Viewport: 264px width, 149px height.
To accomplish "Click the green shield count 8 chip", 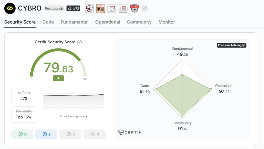I will pyautogui.click(x=22, y=134).
